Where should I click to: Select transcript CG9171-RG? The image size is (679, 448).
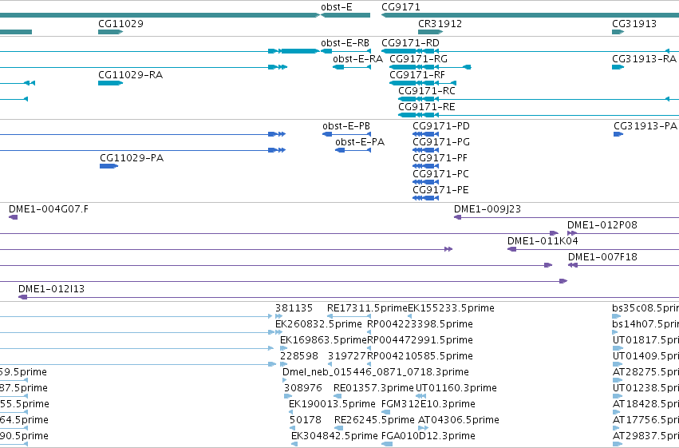(x=430, y=67)
